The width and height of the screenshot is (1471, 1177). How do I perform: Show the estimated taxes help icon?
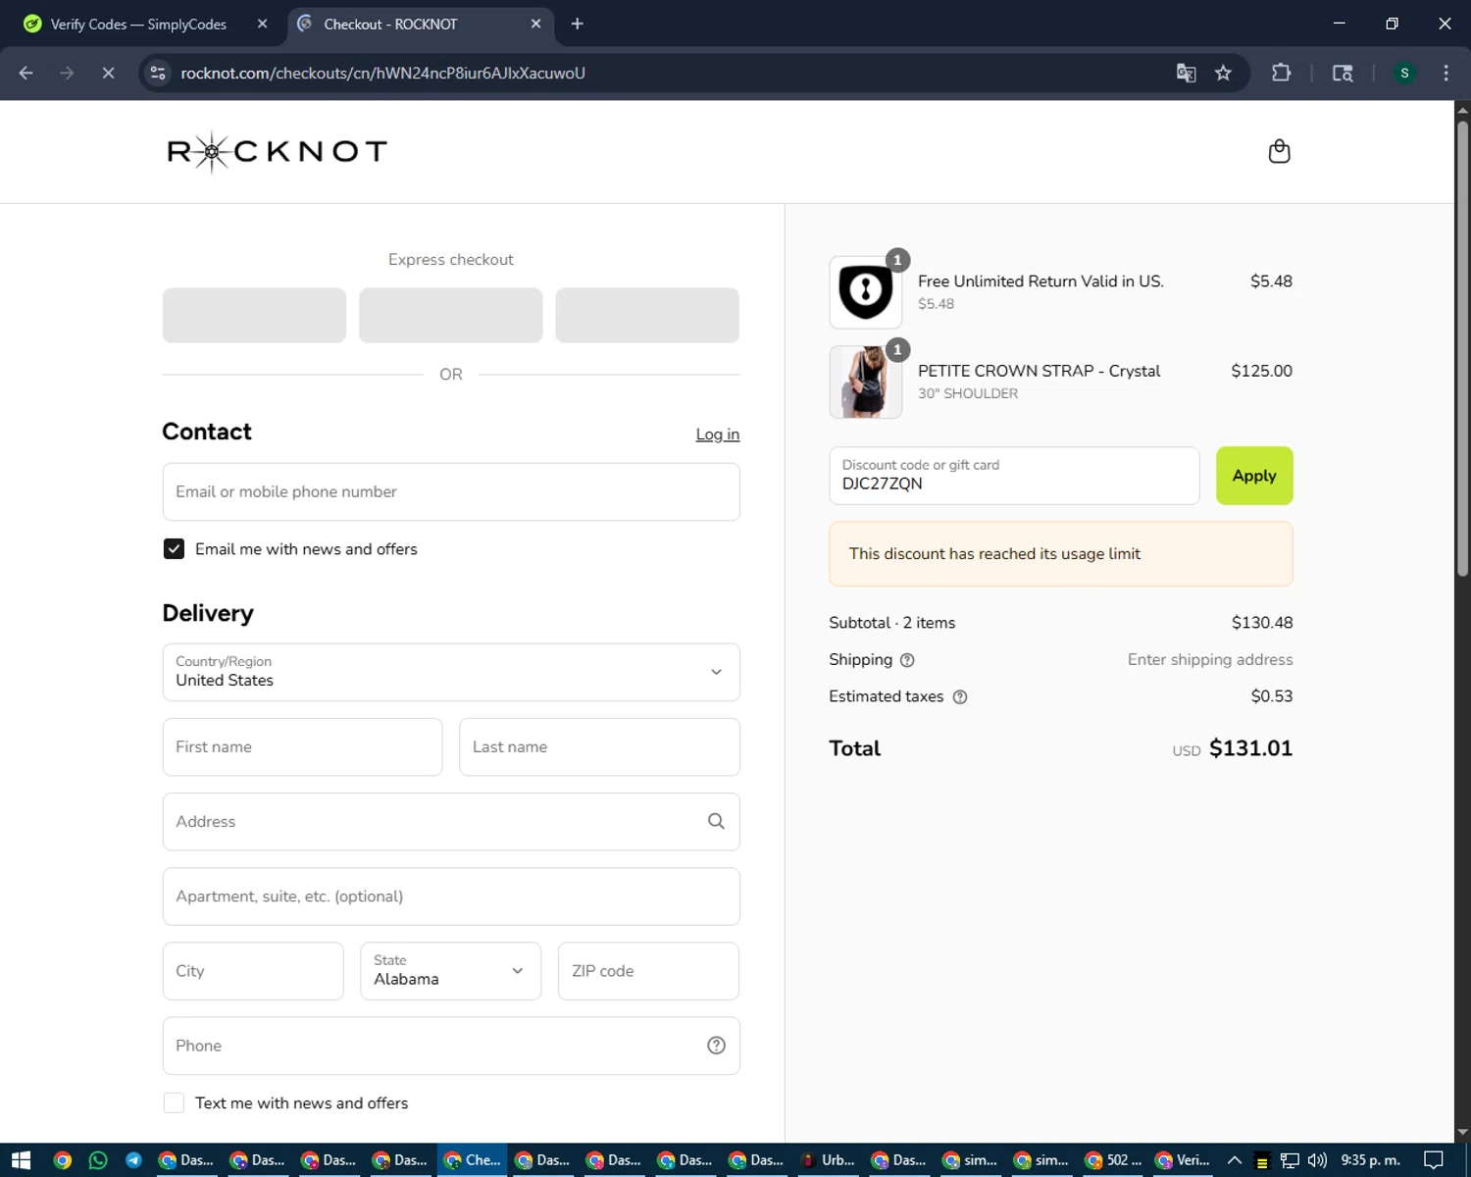(x=960, y=697)
